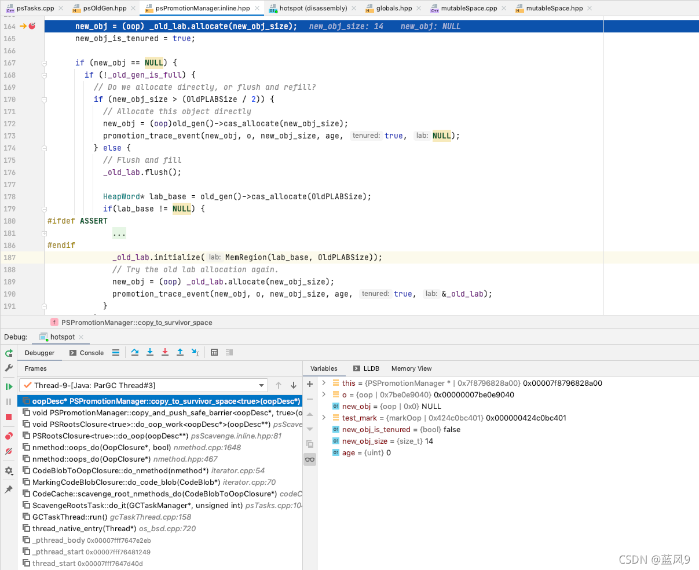This screenshot has height=570, width=699.
Task: Click the Step Out debugger icon
Action: coord(179,352)
